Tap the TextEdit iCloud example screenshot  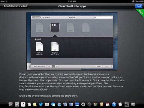click(x=72, y=41)
